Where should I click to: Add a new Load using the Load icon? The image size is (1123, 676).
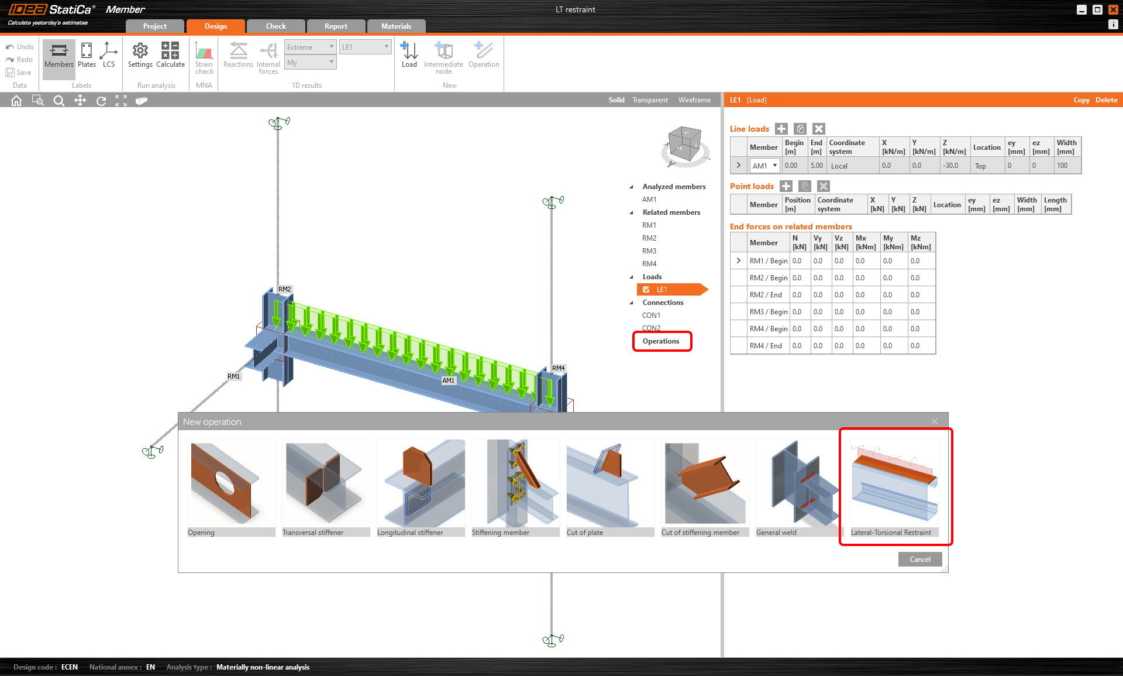[x=409, y=56]
